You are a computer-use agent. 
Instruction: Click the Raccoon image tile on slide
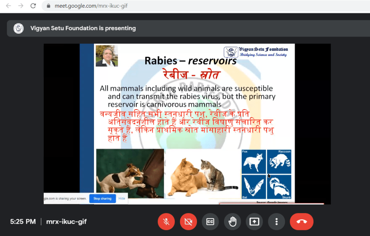279,162
